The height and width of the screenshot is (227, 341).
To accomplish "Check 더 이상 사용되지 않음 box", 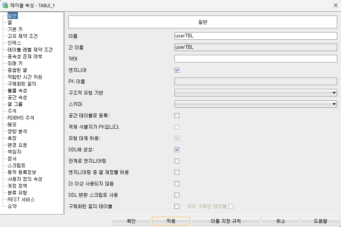I will (x=177, y=184).
